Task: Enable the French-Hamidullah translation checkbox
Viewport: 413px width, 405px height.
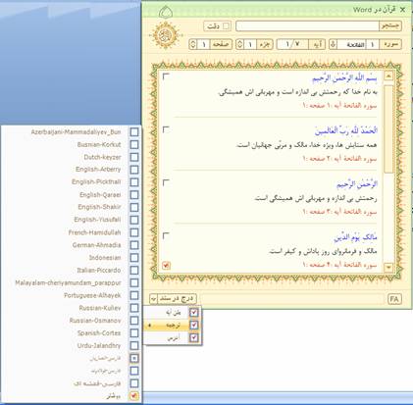Action: (x=134, y=232)
